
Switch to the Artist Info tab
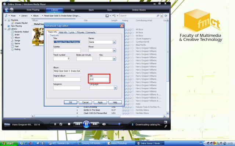[x=63, y=32]
